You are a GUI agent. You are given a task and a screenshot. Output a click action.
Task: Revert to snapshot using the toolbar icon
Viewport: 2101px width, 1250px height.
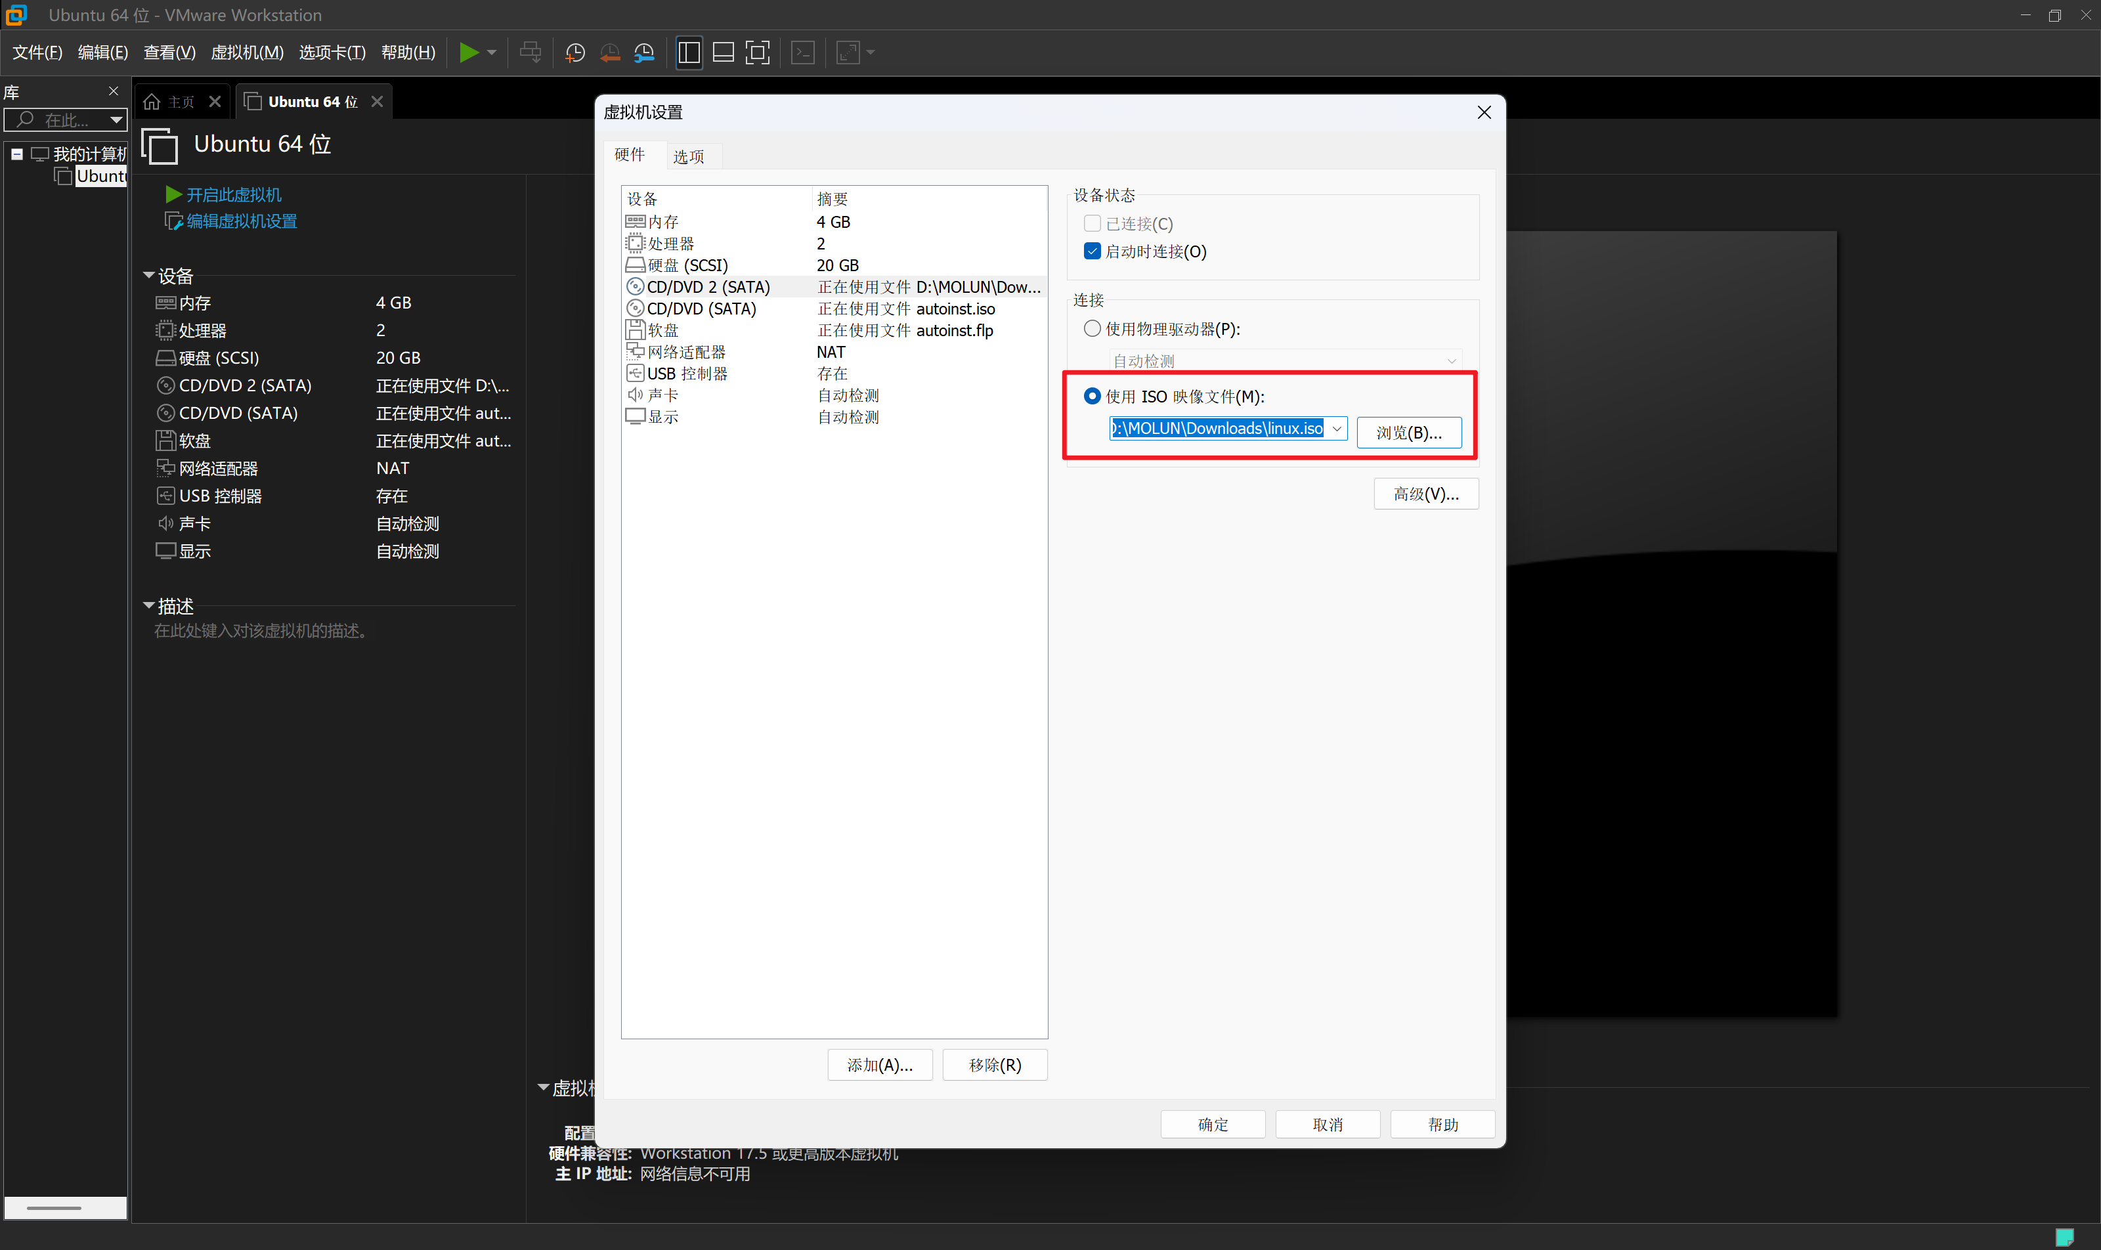pyautogui.click(x=610, y=53)
